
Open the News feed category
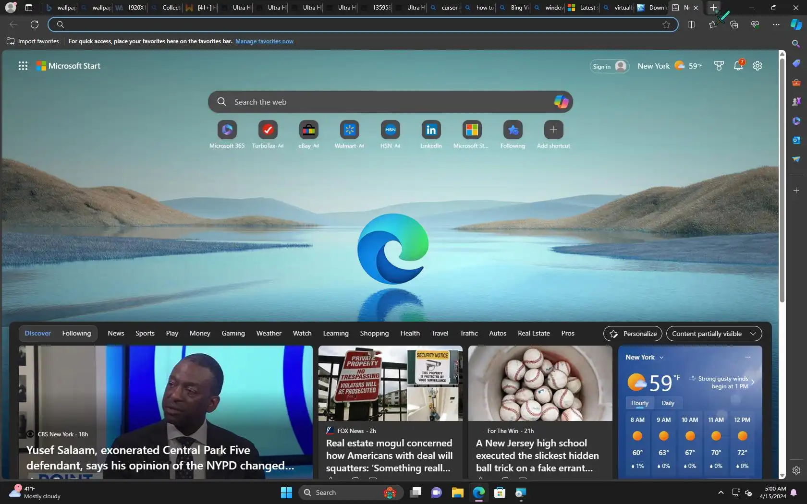click(116, 333)
